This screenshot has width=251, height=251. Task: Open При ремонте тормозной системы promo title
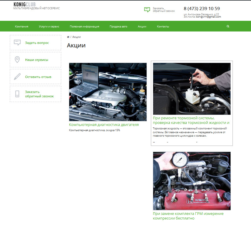click(191, 120)
